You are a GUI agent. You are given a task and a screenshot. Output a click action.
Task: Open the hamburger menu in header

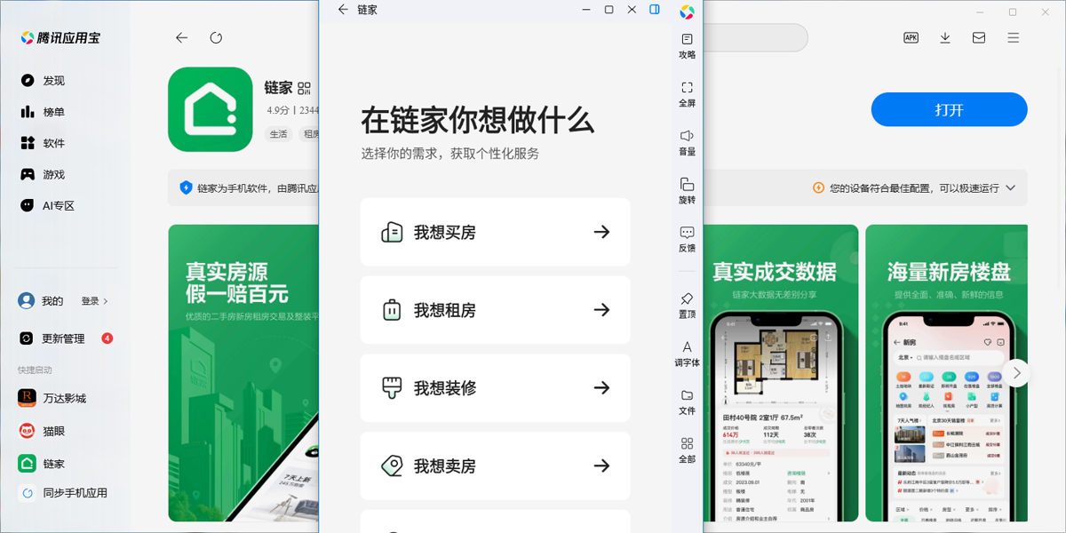tap(1014, 37)
